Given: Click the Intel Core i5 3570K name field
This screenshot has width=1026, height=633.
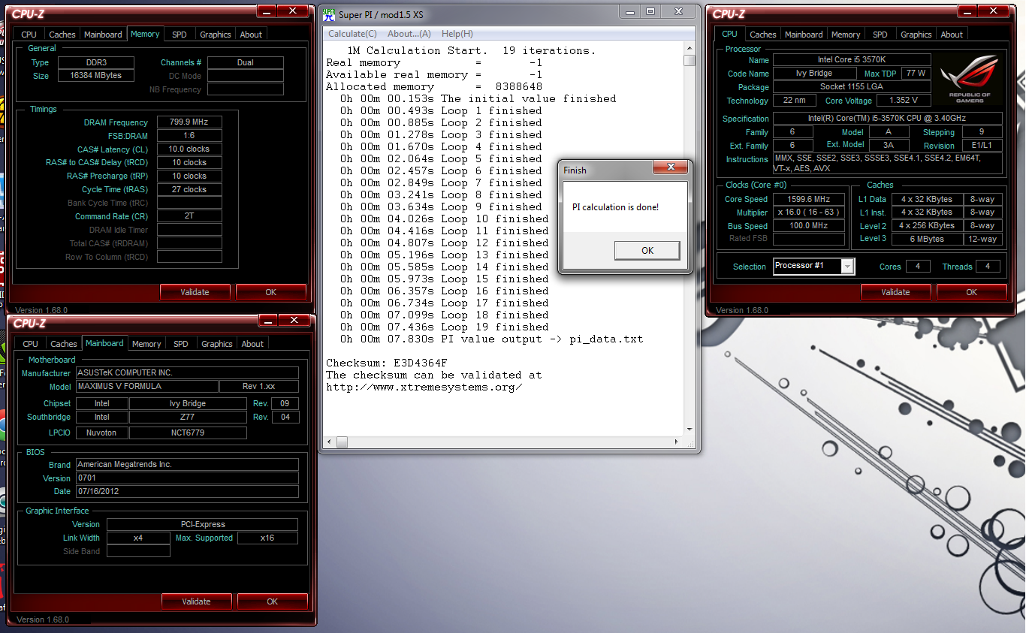Looking at the screenshot, I should 852,60.
